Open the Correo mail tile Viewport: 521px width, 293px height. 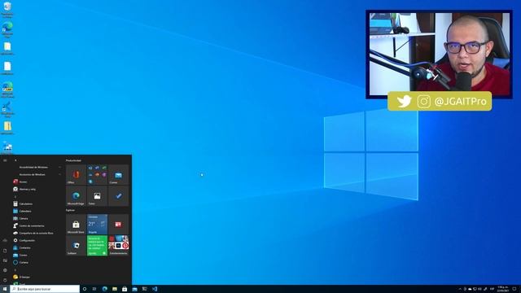click(x=118, y=175)
